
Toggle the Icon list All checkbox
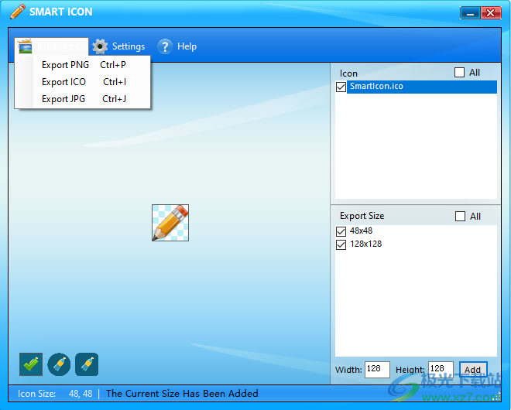coord(459,72)
